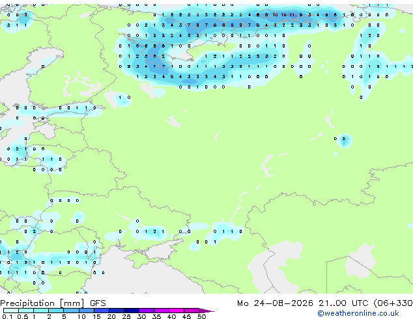Select the 45–50 mm legend color swatch
The image size is (413, 319).
click(x=191, y=311)
